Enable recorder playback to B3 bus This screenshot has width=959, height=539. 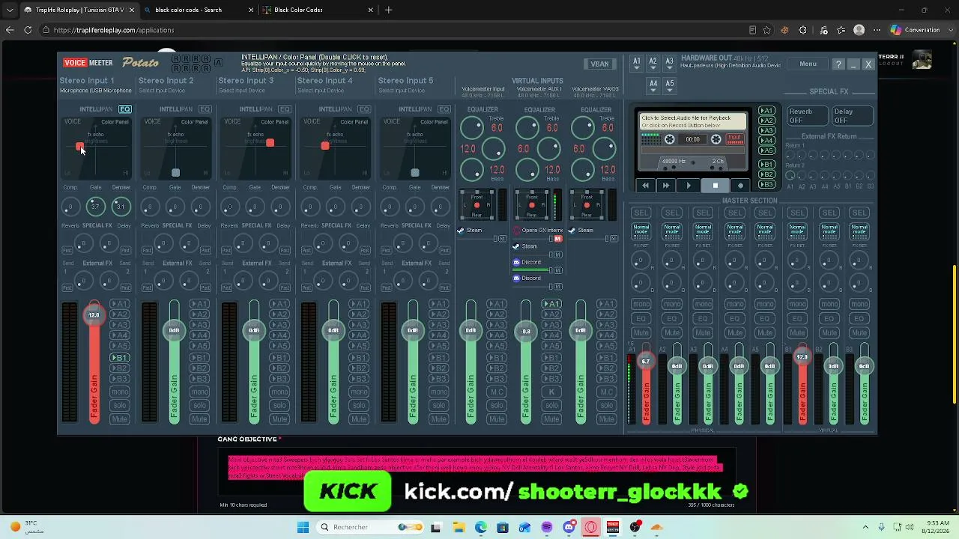tap(766, 183)
